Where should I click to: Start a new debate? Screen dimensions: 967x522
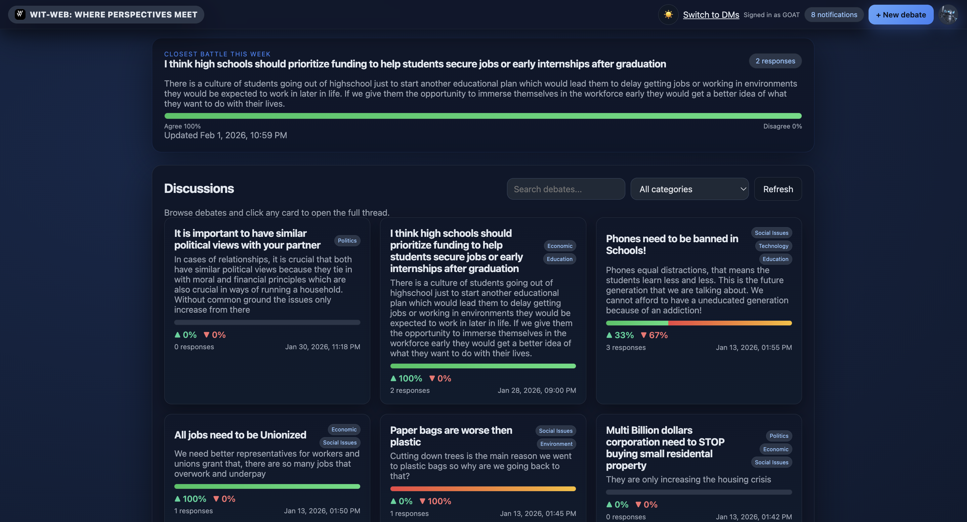[x=901, y=15]
